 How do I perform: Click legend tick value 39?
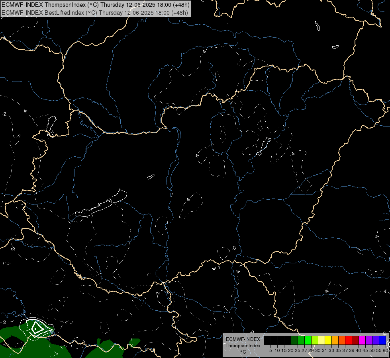352,350
